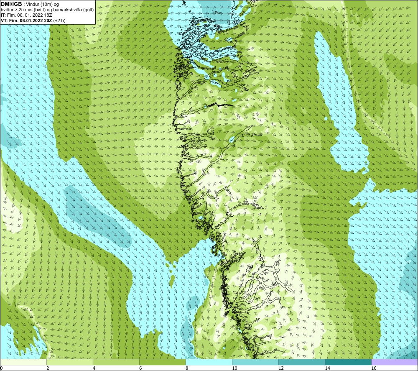Click the DMI/IGB title text
Viewport: 418px width, 371px height.
(11, 4)
